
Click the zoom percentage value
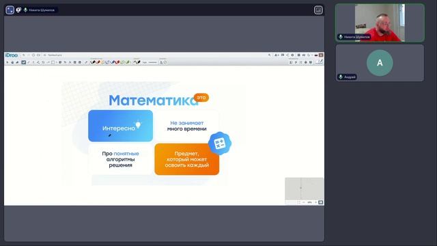[x=309, y=202]
